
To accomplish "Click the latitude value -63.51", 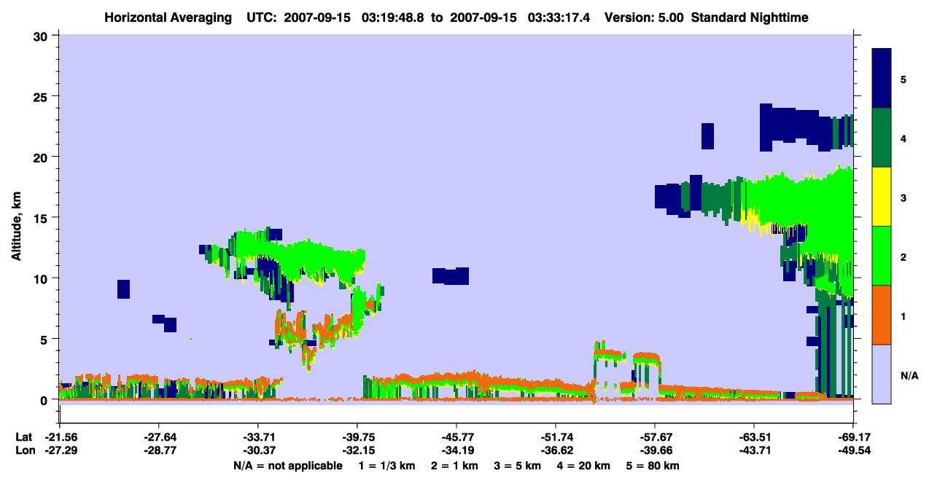I will (x=753, y=437).
